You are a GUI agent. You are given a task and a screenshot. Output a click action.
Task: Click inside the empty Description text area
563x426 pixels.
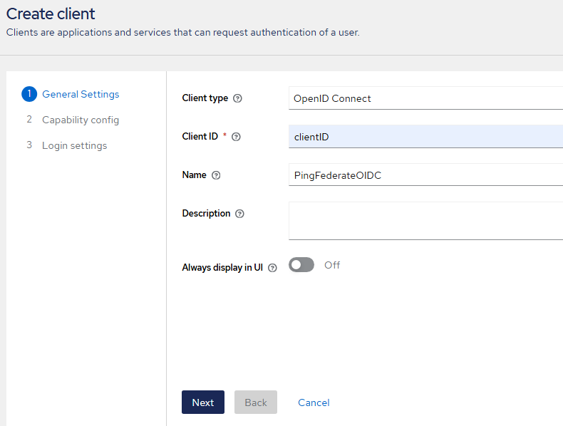tap(425, 221)
